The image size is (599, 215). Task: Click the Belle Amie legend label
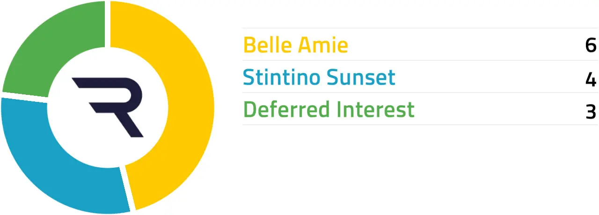tap(296, 45)
